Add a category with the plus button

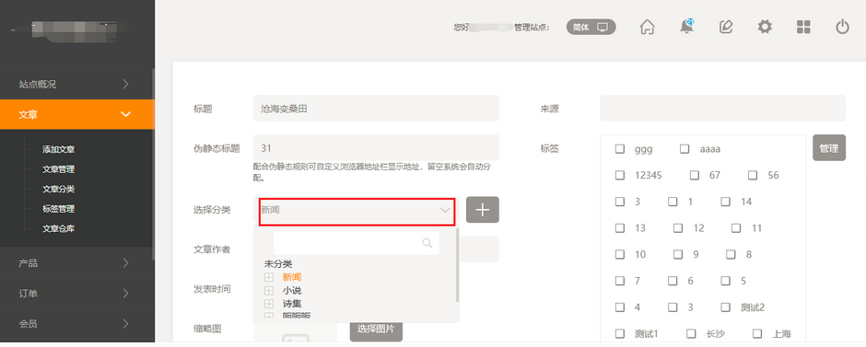point(483,210)
